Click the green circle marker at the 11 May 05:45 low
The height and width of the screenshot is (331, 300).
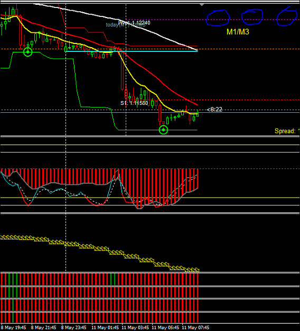click(x=163, y=130)
